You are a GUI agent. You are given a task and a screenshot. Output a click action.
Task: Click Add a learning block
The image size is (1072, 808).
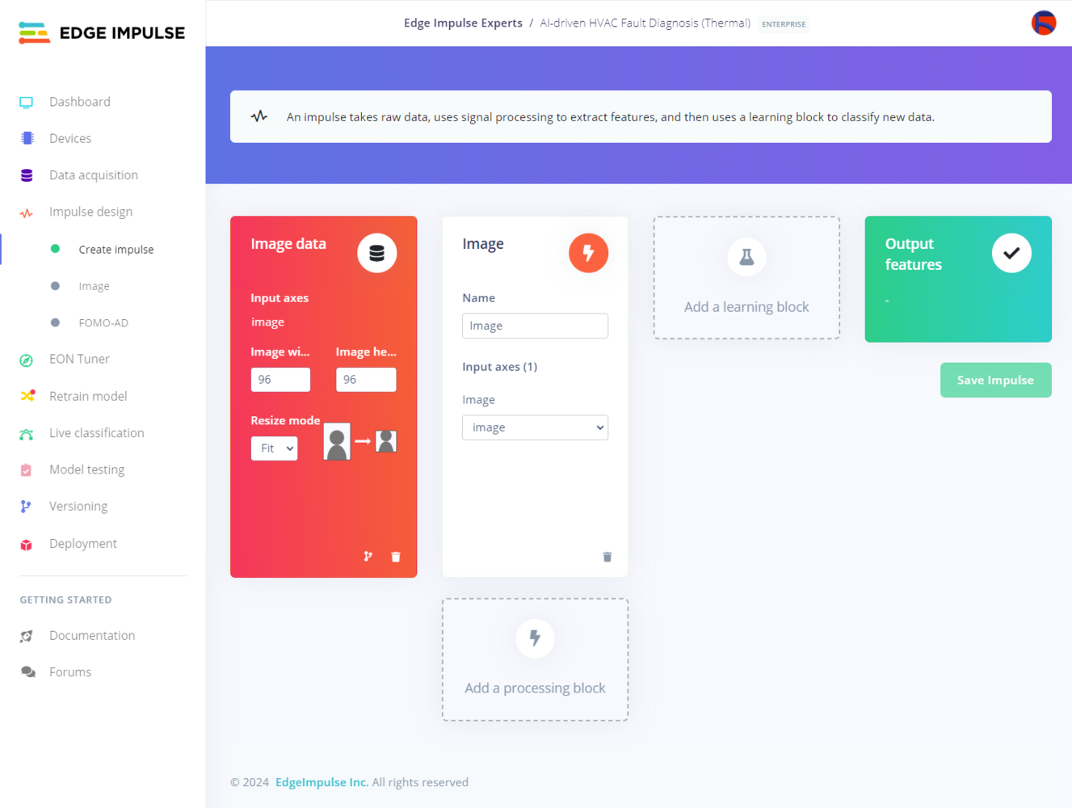(746, 278)
